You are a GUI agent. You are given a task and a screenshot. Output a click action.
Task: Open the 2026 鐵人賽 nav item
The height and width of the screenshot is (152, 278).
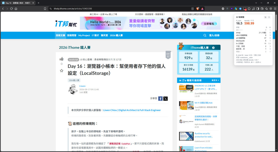[116, 35]
